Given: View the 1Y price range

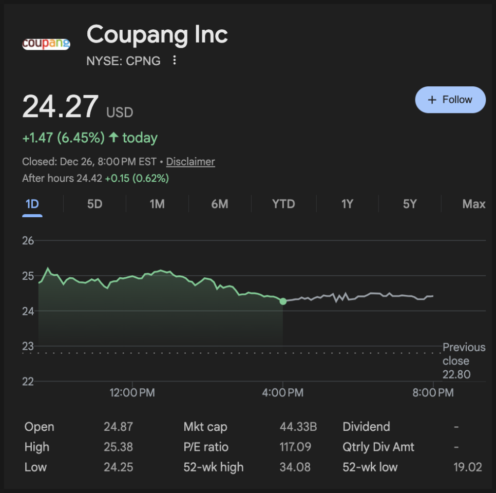Looking at the screenshot, I should (347, 204).
